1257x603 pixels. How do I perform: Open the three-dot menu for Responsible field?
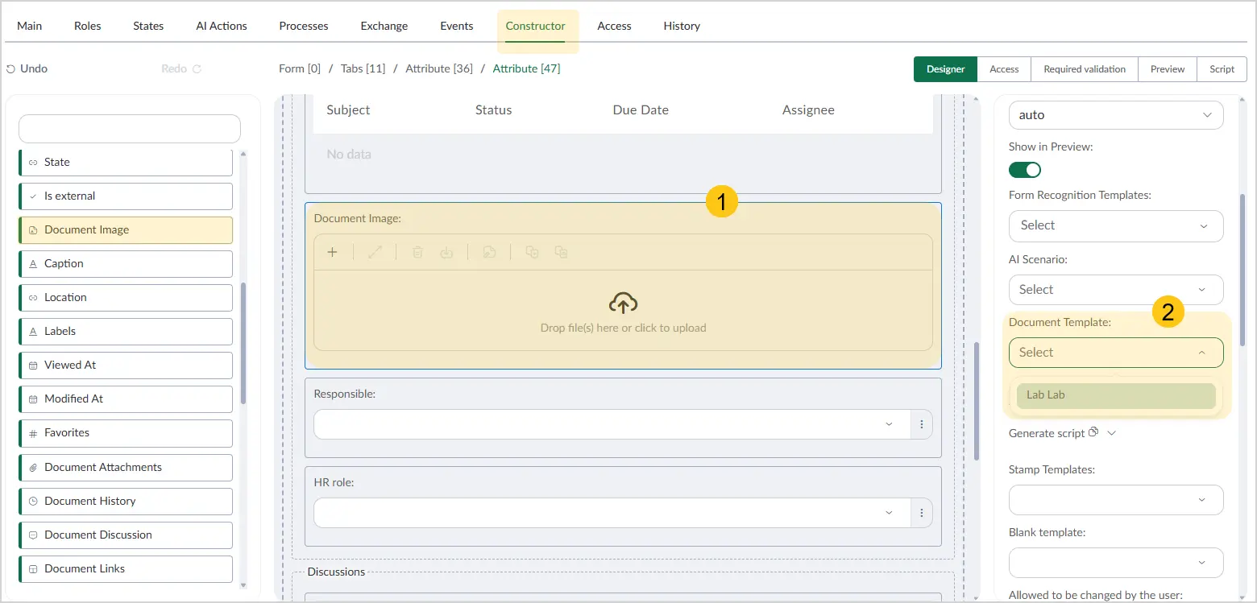tap(922, 424)
